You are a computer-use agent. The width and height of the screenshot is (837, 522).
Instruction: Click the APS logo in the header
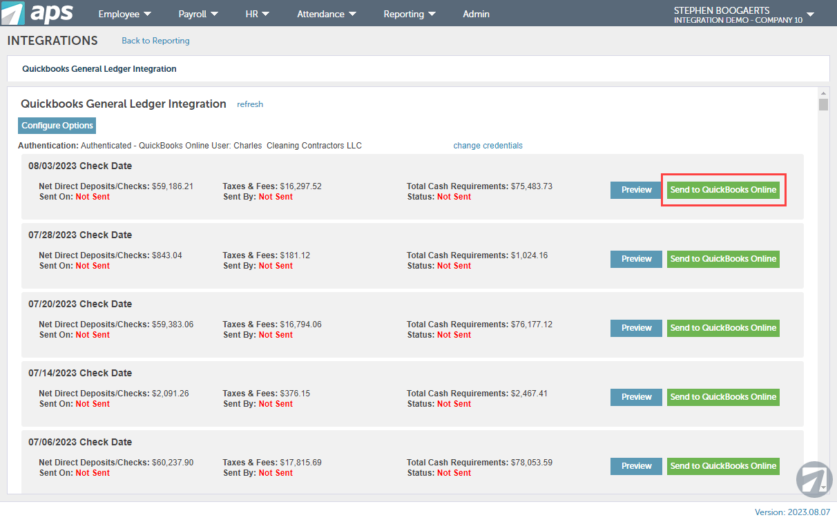click(37, 13)
